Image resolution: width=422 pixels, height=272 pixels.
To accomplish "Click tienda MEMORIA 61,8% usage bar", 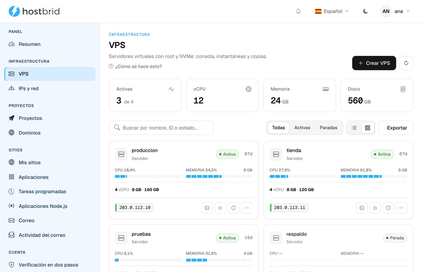I will (x=374, y=176).
